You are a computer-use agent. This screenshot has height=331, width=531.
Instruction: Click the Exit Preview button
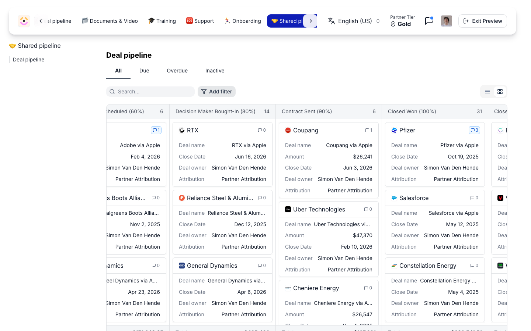(x=483, y=21)
